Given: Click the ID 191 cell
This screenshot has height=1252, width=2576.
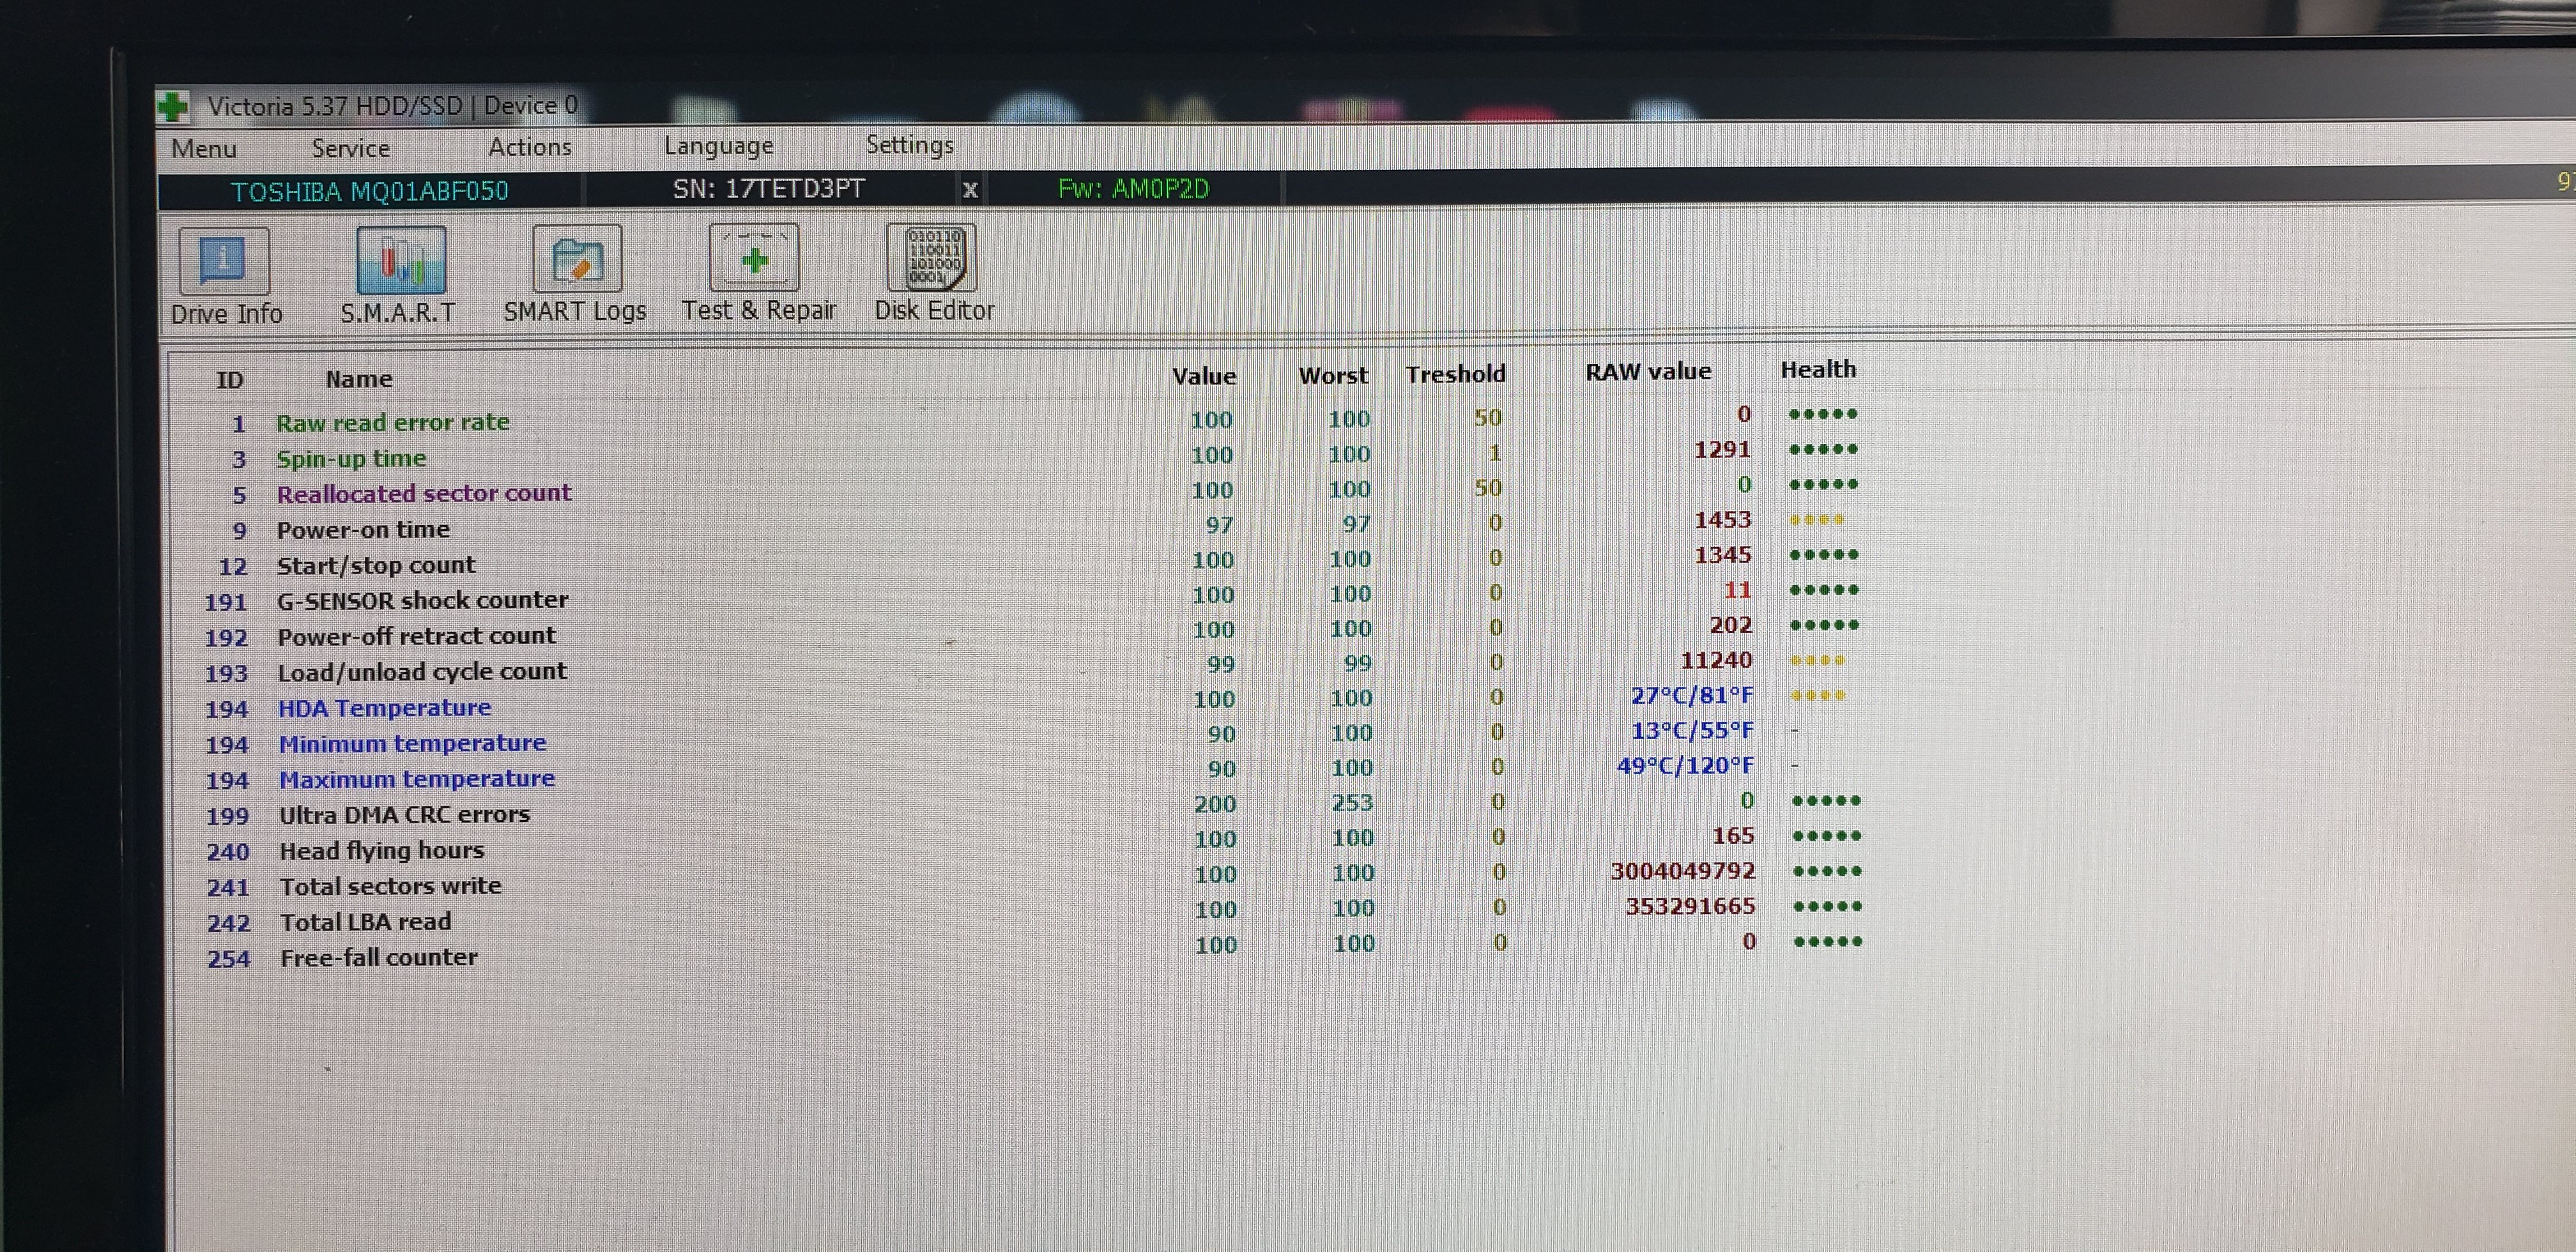Looking at the screenshot, I should tap(225, 602).
